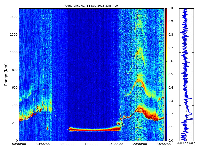
Task: Click the 08:00:00 time axis label
Action: (x=67, y=144)
